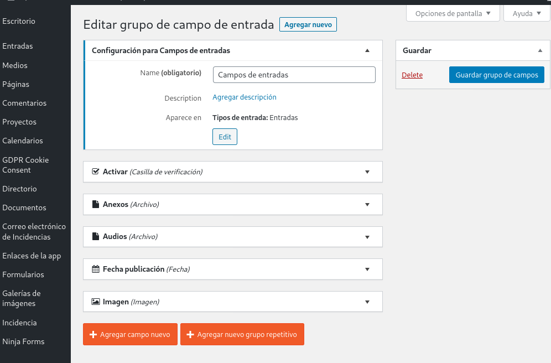Click the file icon beside Anexos field

[x=95, y=204]
